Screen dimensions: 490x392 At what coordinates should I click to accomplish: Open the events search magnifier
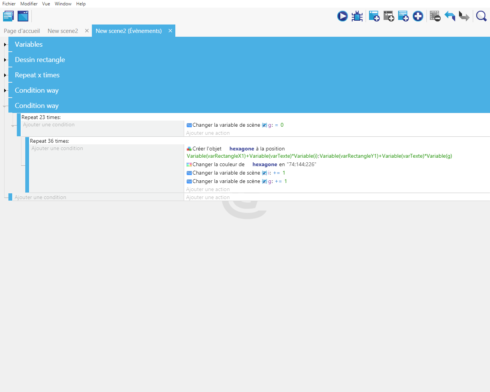coord(481,16)
